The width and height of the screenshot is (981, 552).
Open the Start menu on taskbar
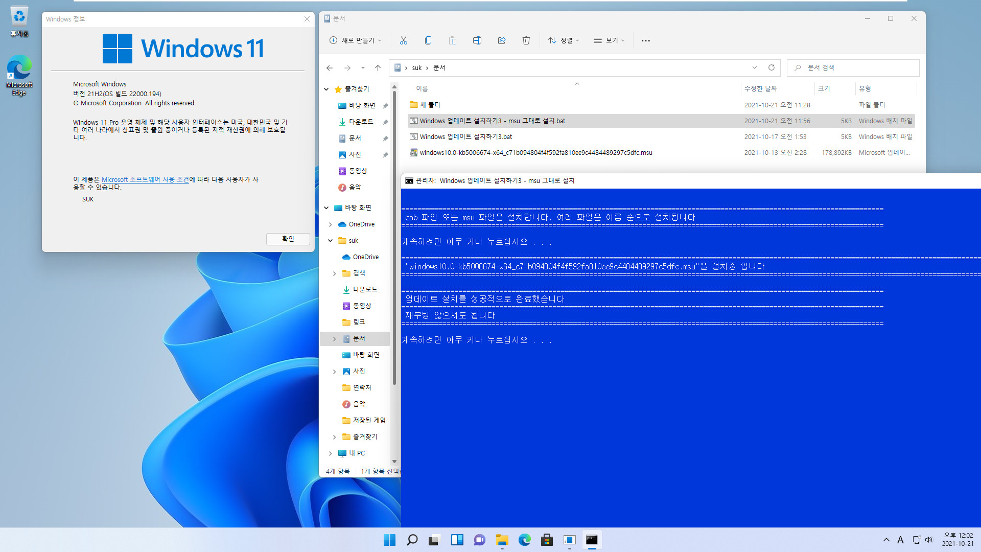(389, 540)
